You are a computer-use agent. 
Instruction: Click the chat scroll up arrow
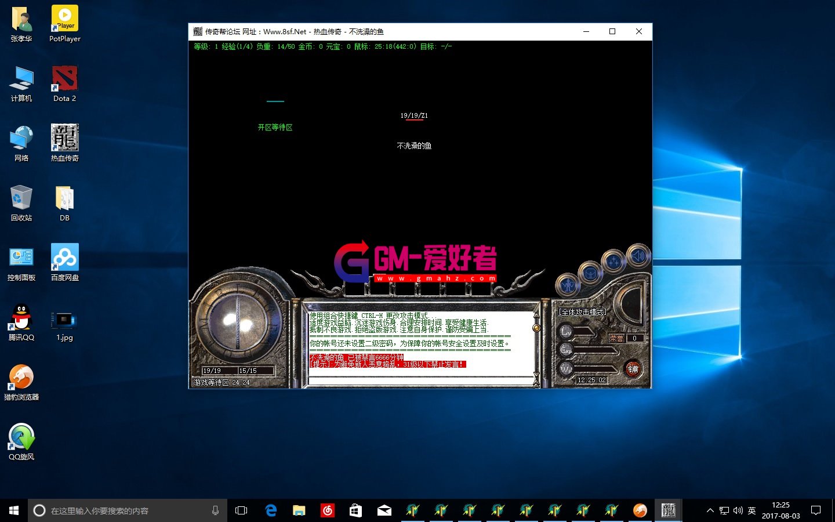[536, 316]
